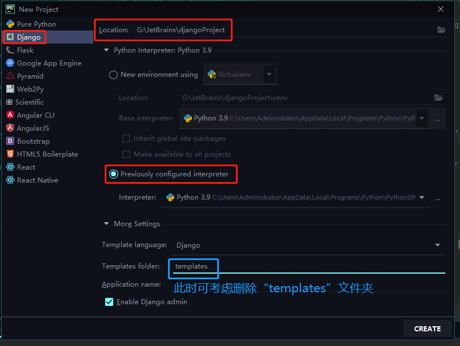Click Bootstrap project type label
Screen dimensions: 460x346
pos(33,141)
